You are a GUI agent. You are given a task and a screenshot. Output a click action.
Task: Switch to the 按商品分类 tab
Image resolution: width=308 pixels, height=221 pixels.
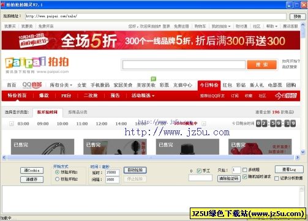pos(78,112)
